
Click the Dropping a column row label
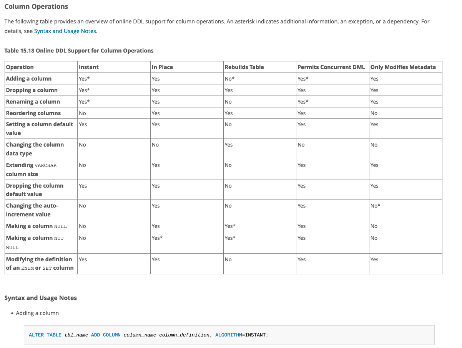click(x=32, y=90)
